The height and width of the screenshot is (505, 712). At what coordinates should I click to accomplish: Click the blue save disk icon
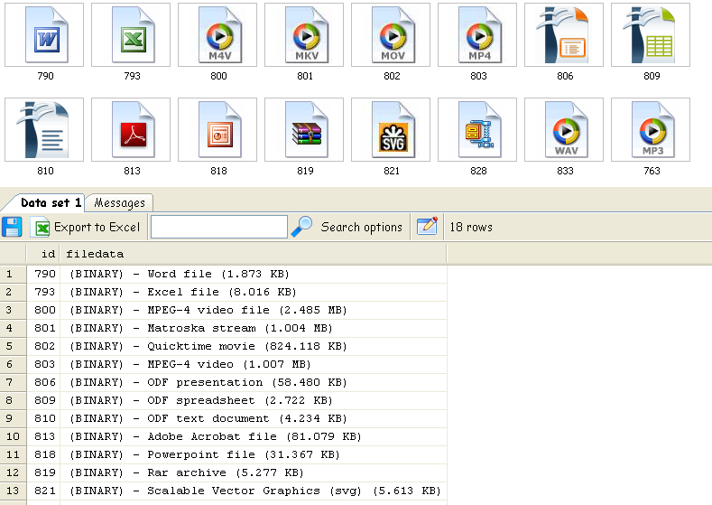tap(13, 227)
